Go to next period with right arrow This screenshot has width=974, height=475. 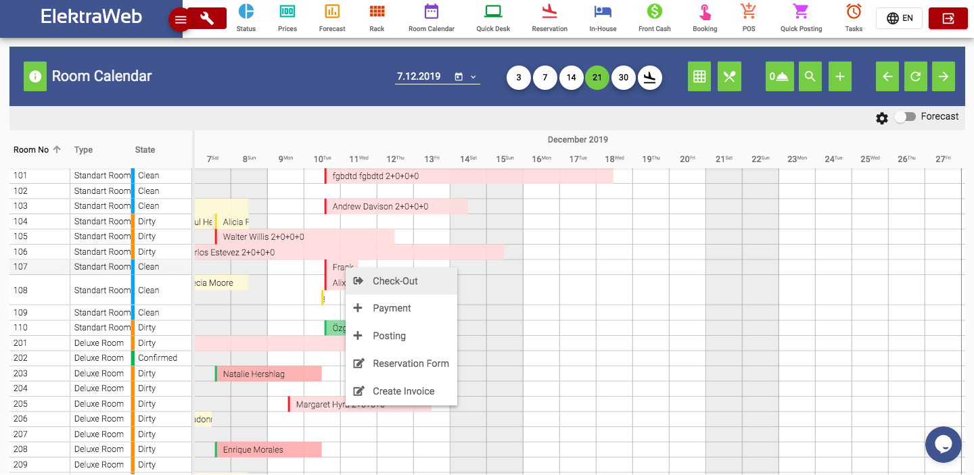point(944,76)
